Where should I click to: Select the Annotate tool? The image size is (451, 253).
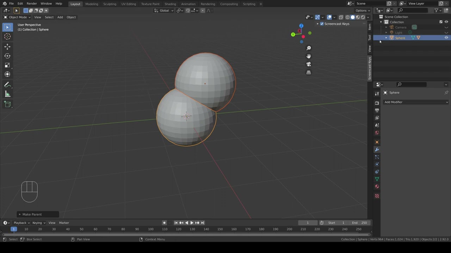click(x=7, y=85)
